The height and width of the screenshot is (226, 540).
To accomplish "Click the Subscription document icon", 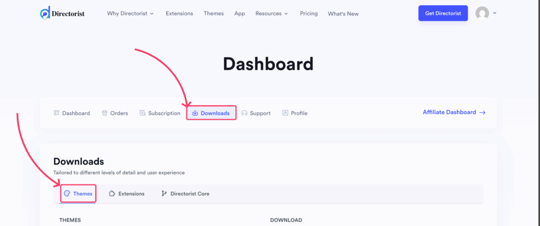I will click(x=142, y=113).
